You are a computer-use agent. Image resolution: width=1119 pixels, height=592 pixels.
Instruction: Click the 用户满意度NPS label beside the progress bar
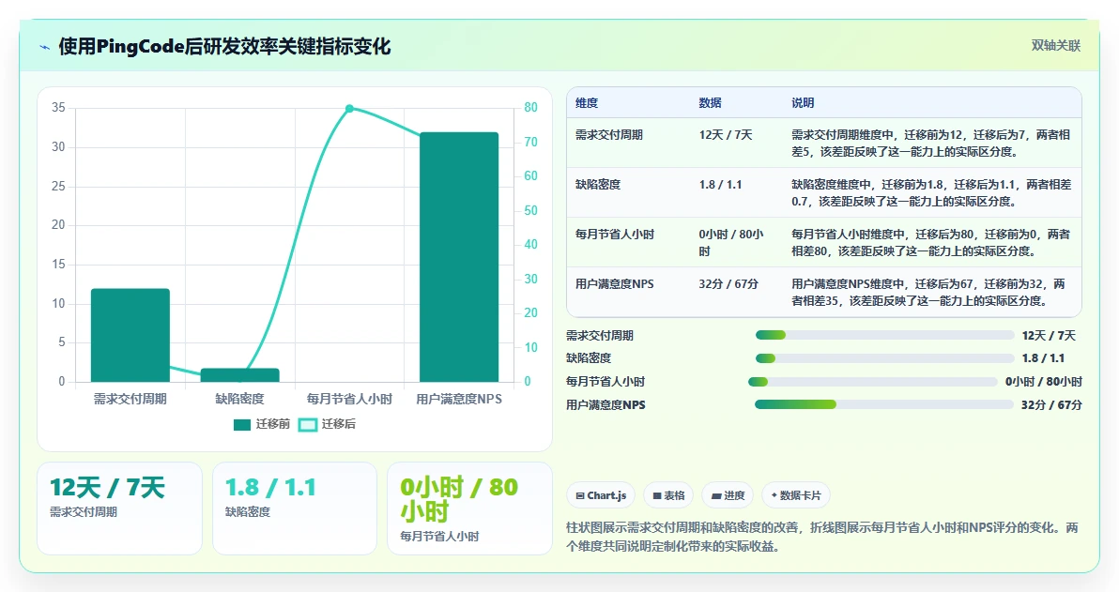click(605, 404)
